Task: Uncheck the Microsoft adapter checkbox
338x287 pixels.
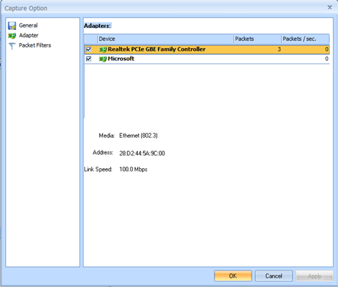Action: point(88,58)
